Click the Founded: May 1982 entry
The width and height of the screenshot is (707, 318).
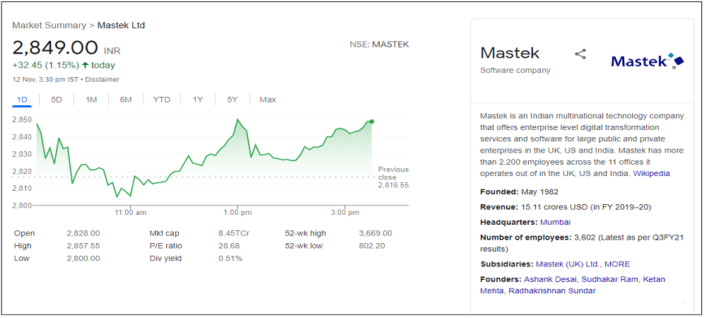pos(520,192)
